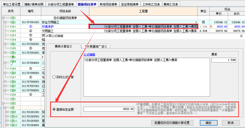Image resolution: width=245 pixels, height=128 pixels.
Task: Expand the C目10 tree node
Action: pos(7,116)
